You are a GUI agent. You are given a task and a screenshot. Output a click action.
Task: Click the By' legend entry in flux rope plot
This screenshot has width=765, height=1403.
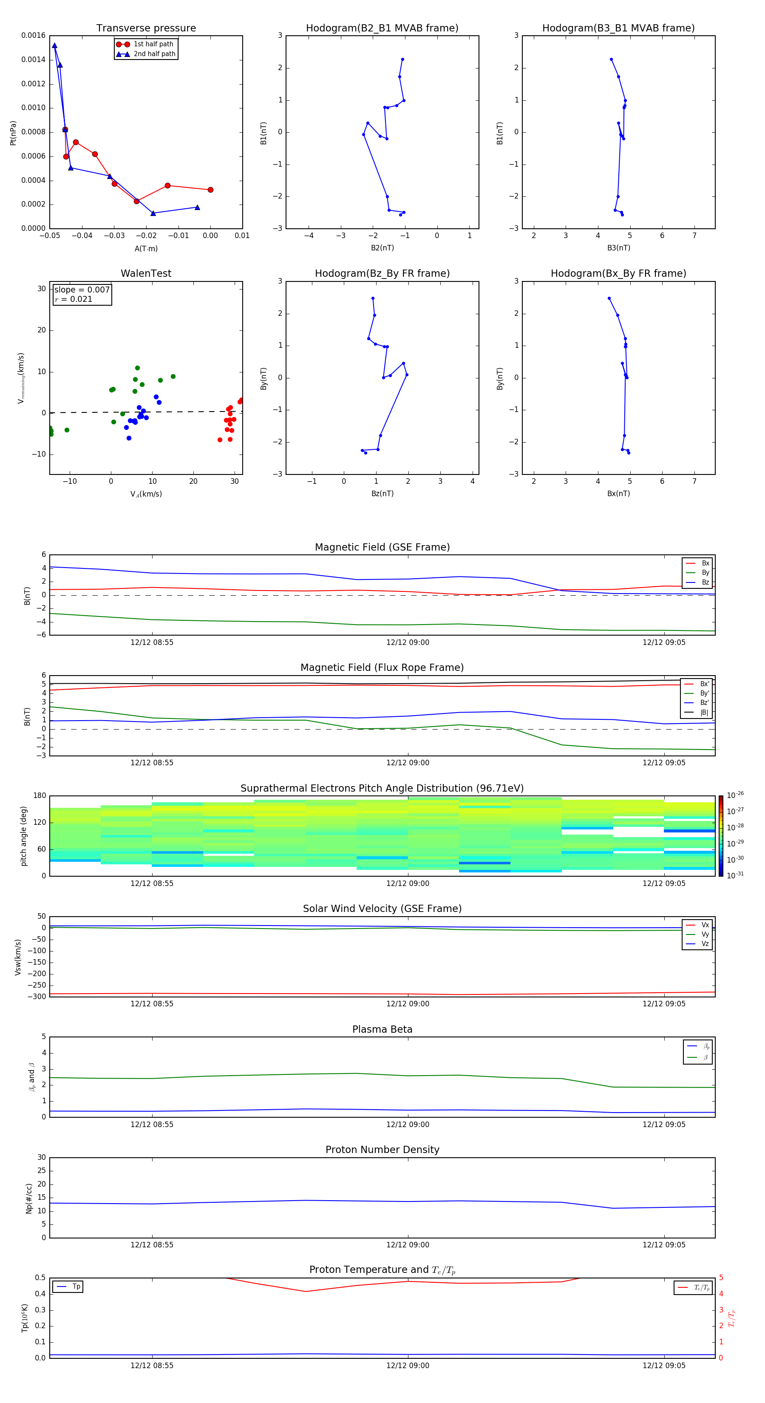tap(697, 693)
